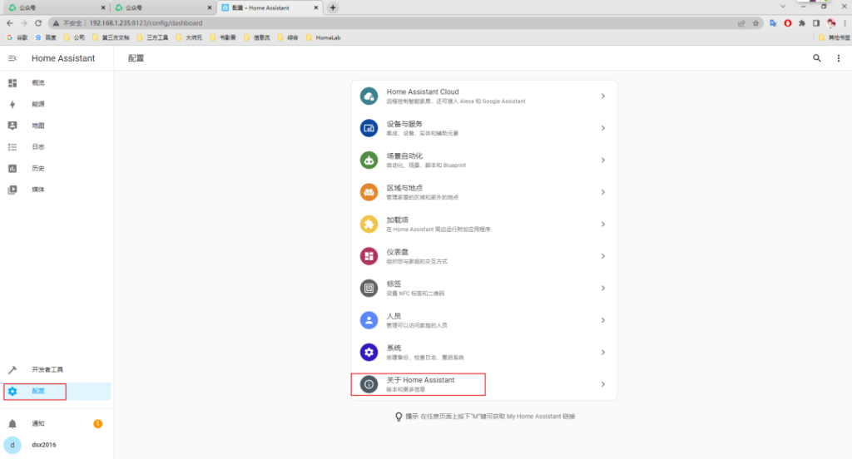
Task: Click the search icon in the config header
Action: pyautogui.click(x=817, y=58)
